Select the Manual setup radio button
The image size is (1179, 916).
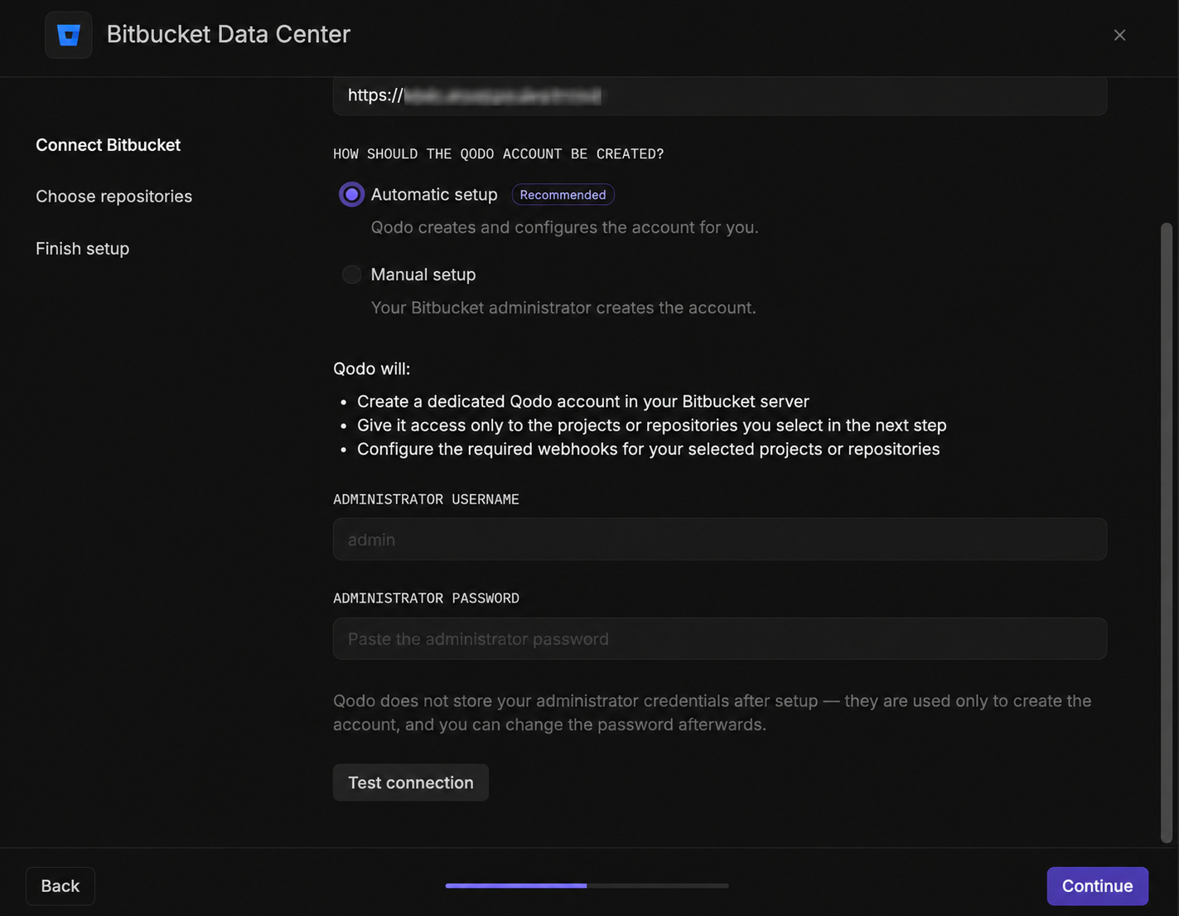[x=351, y=274]
